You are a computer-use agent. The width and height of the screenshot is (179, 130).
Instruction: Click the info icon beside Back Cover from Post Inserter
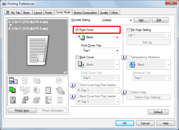click(72, 97)
